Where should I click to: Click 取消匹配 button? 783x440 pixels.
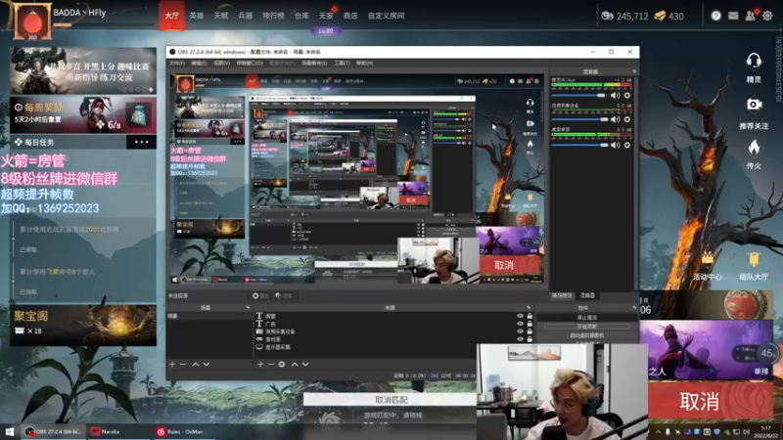[x=390, y=400]
